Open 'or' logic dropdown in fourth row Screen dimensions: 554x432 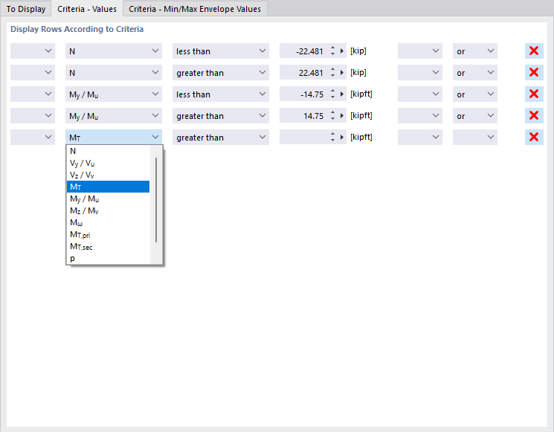coord(475,115)
